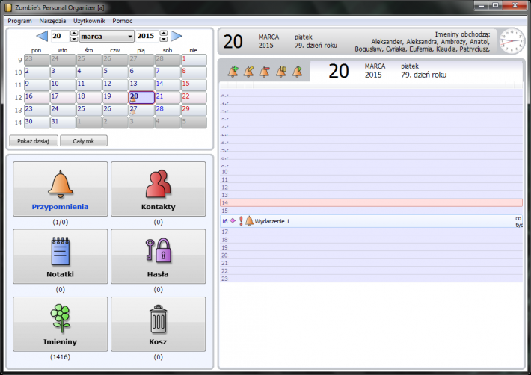Increase the day spinner value
The height and width of the screenshot is (375, 531).
[x=74, y=33]
